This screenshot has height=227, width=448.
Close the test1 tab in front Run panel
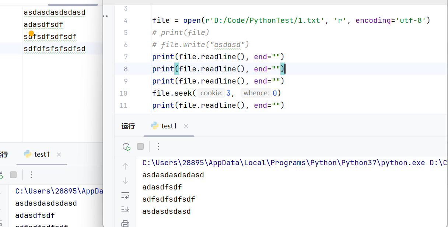pyautogui.click(x=186, y=126)
